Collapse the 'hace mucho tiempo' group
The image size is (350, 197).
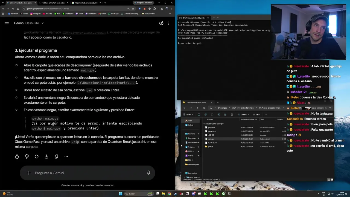tap(204, 124)
